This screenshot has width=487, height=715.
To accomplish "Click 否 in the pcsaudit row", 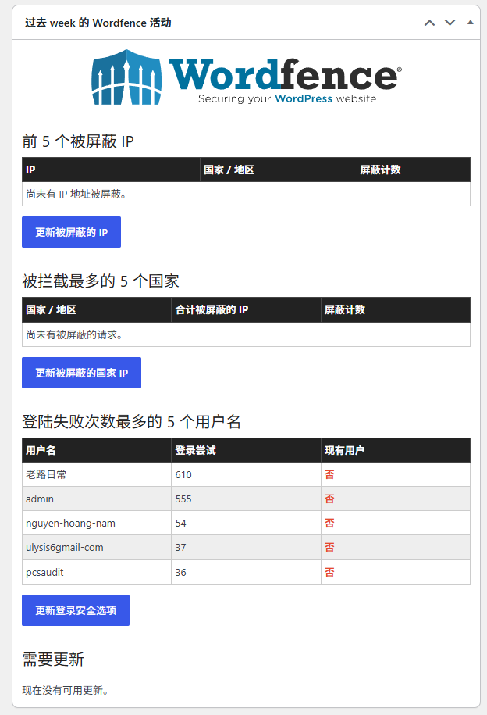I will pos(329,572).
